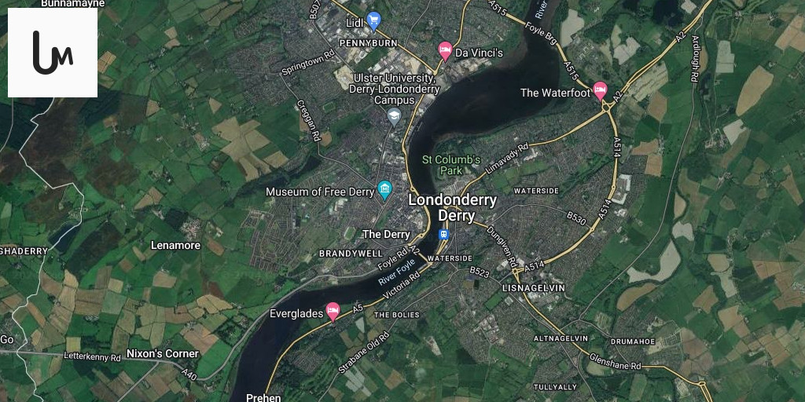
Task: Click the DRUMAHOE area label
Action: (x=633, y=341)
